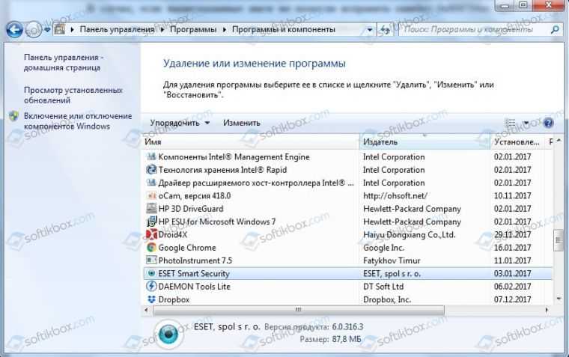Focus the 'Поиск: Программы и компоненты' search field
Image resolution: width=569 pixels, height=357 pixels.
tap(474, 29)
